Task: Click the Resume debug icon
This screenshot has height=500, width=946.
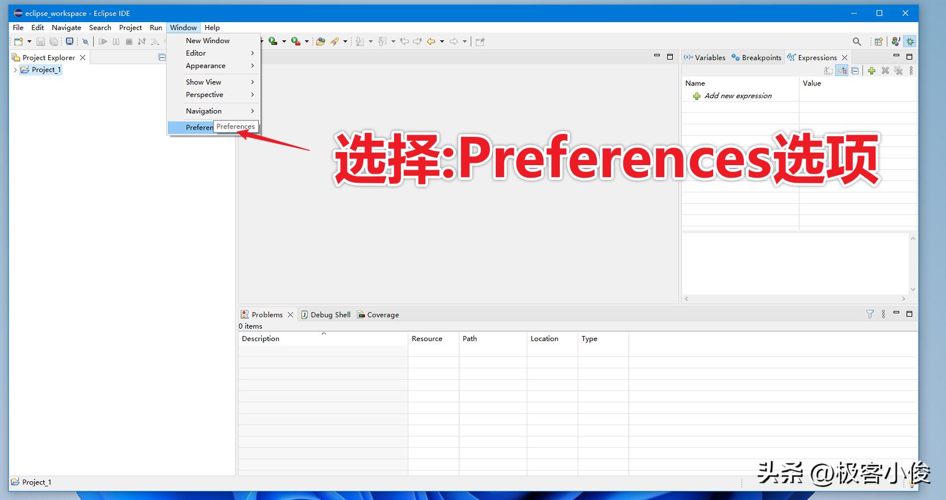Action: click(x=103, y=41)
